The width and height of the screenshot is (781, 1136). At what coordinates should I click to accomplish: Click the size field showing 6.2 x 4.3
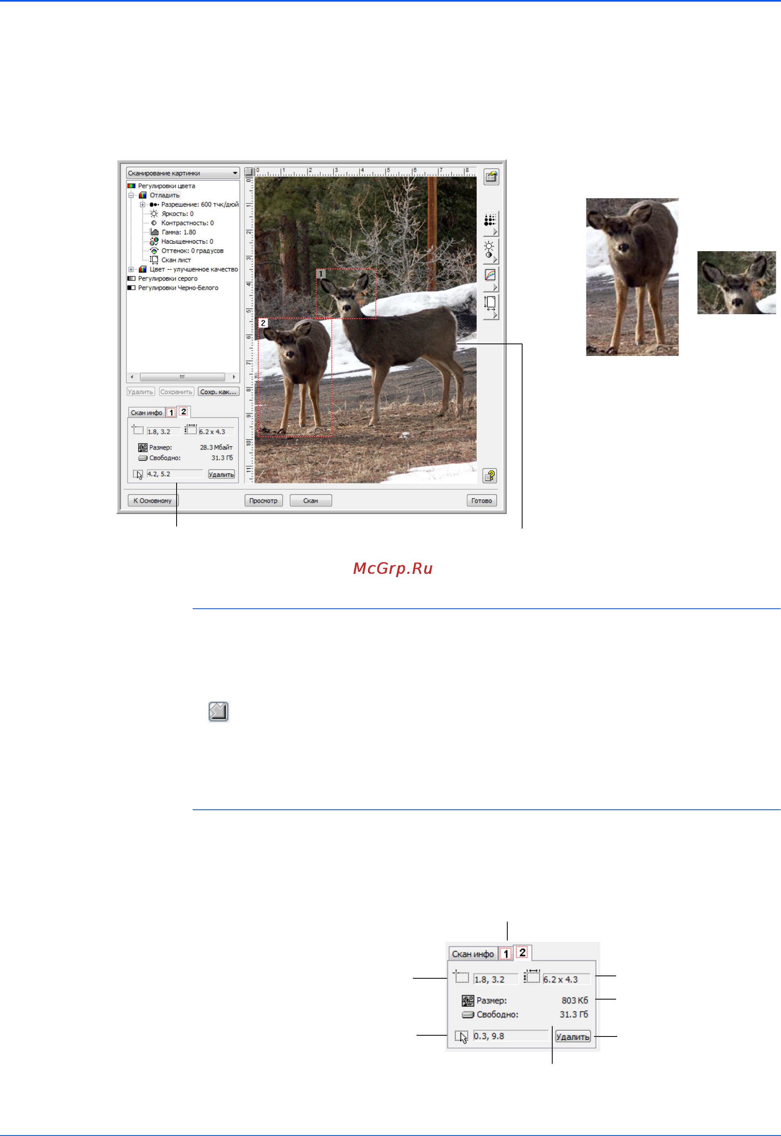216,432
